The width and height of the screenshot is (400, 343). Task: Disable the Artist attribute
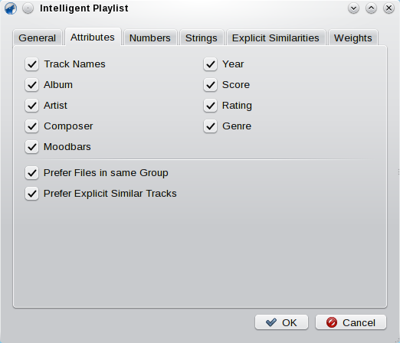pyautogui.click(x=31, y=106)
